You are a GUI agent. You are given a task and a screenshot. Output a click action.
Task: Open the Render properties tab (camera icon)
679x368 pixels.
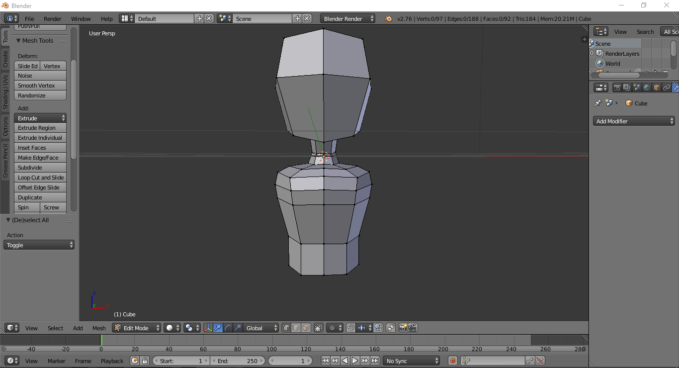(616, 87)
